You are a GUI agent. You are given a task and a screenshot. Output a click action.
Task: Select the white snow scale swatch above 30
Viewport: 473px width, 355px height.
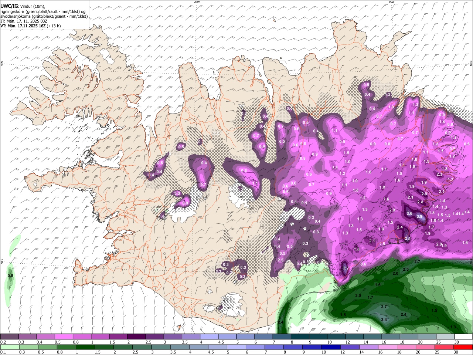click(463, 337)
